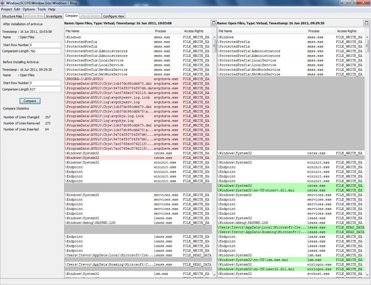The width and height of the screenshot is (371, 285).
Task: Click left pane scrollbar up arrow
Action: point(214,37)
